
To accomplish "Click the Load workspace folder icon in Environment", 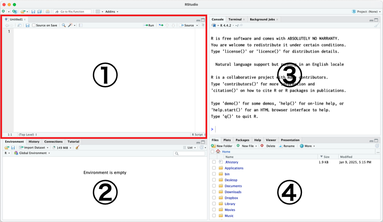I will (7, 147).
